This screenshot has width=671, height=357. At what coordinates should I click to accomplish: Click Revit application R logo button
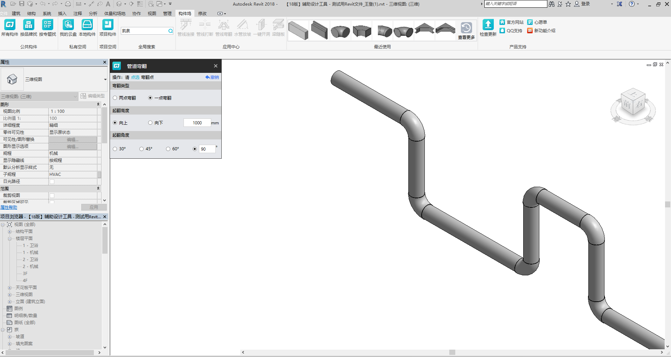4,4
